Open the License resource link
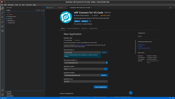This screenshot has width=175, height=99. tap(140, 47)
